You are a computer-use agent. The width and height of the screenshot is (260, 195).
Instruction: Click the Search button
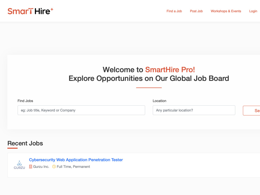[x=252, y=110]
